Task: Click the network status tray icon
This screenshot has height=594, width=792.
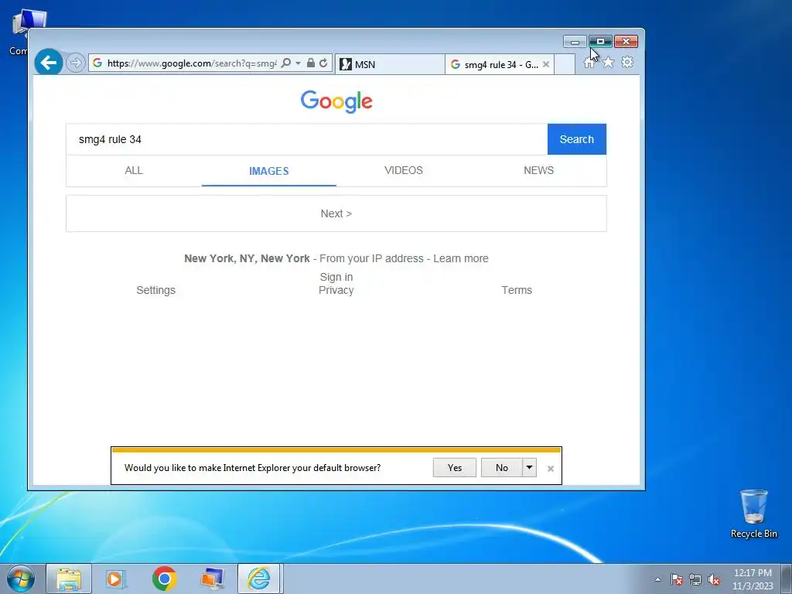Action: (695, 579)
